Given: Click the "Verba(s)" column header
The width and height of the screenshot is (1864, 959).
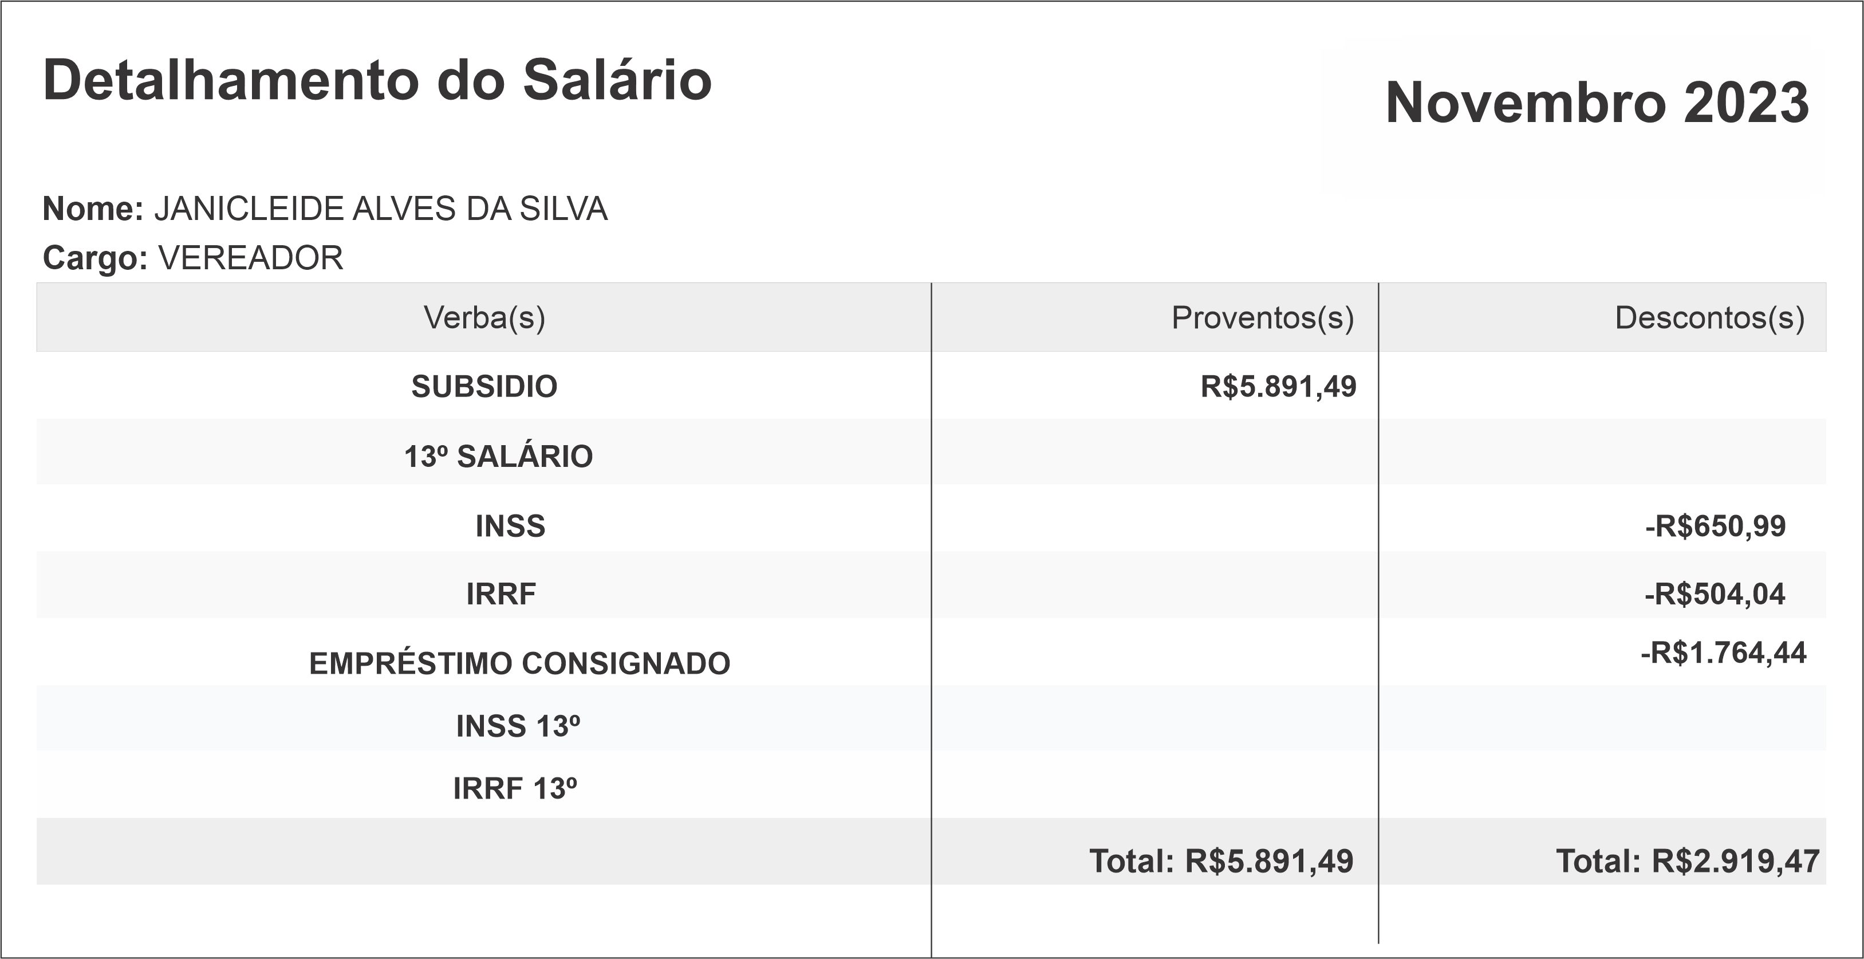Looking at the screenshot, I should pyautogui.click(x=484, y=318).
